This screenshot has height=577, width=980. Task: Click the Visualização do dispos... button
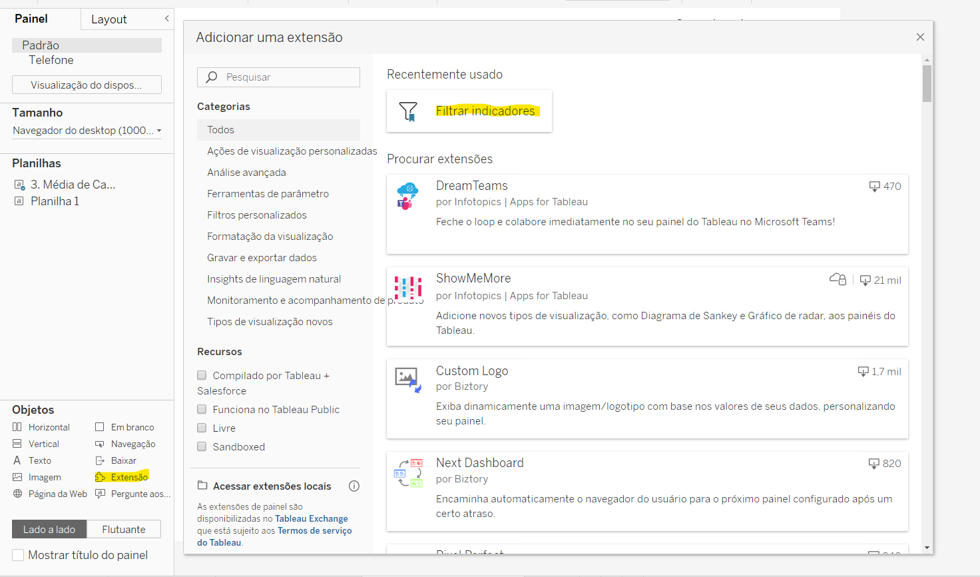(87, 85)
